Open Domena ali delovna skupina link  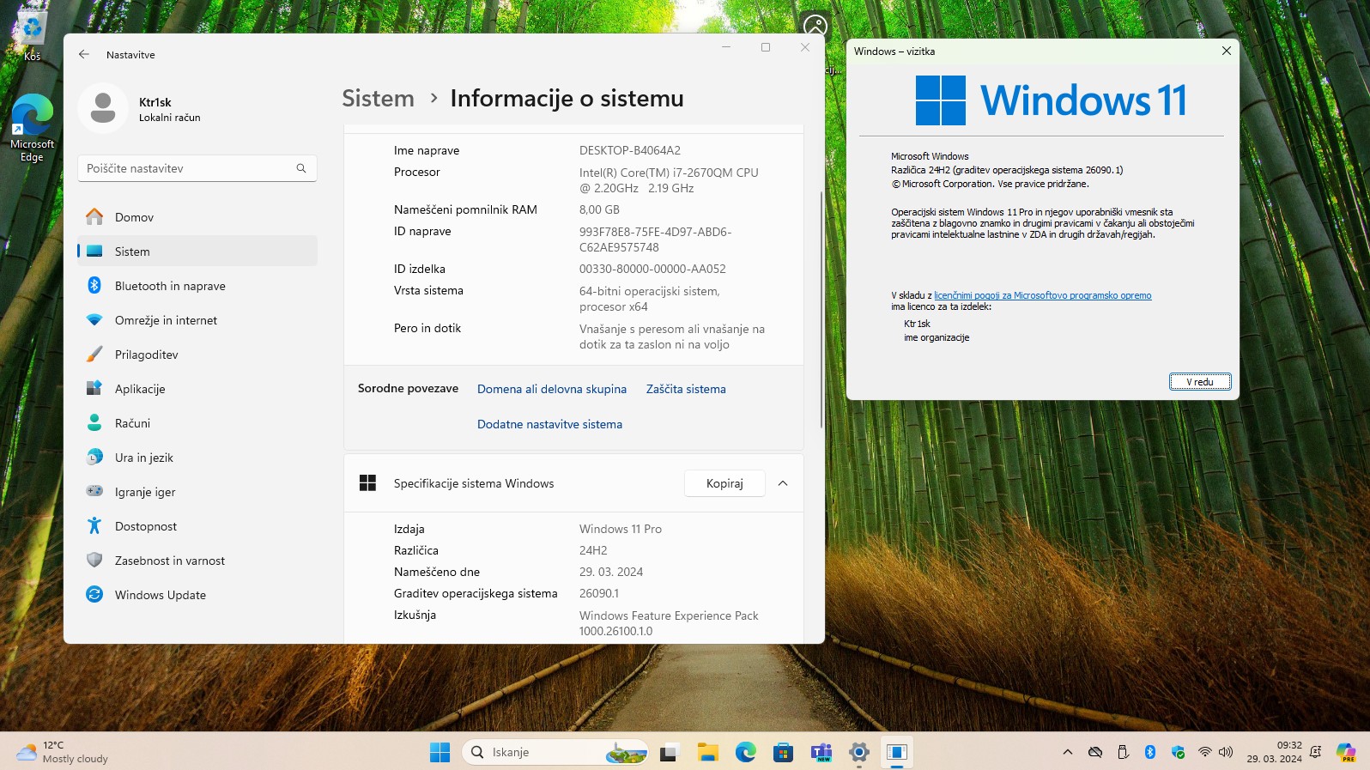pyautogui.click(x=552, y=389)
